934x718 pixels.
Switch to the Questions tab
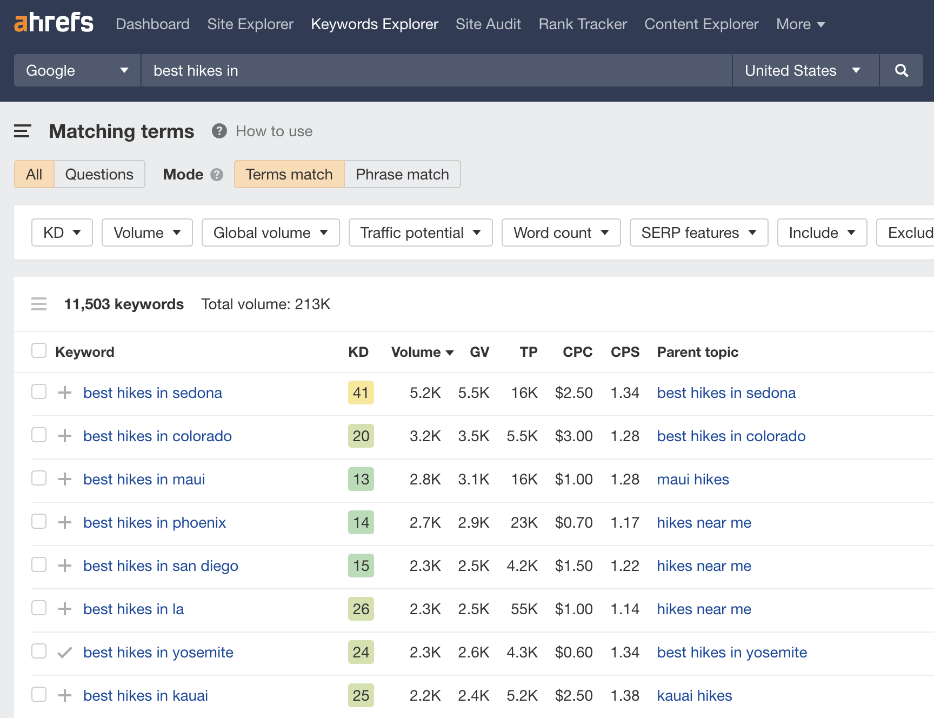click(99, 174)
